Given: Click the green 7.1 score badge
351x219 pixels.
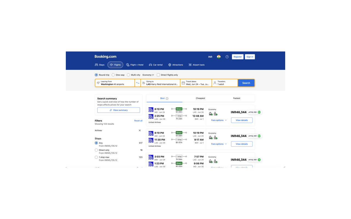Looking at the screenshot, I should point(259,112).
